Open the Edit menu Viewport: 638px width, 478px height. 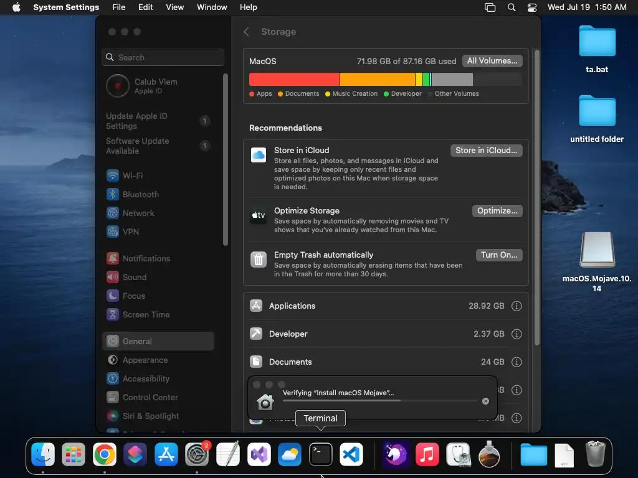pos(145,7)
